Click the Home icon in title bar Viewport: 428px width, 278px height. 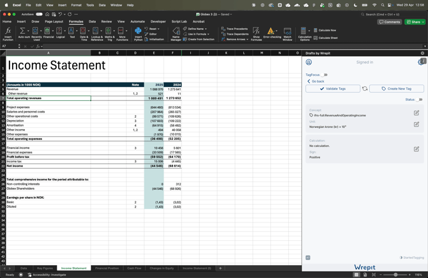47,14
